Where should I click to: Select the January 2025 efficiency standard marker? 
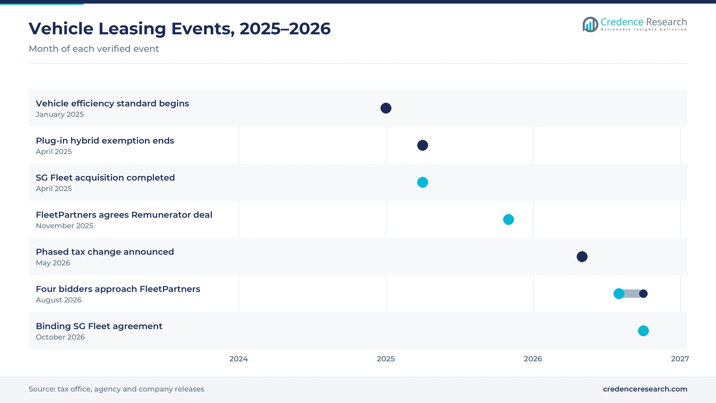coord(386,108)
